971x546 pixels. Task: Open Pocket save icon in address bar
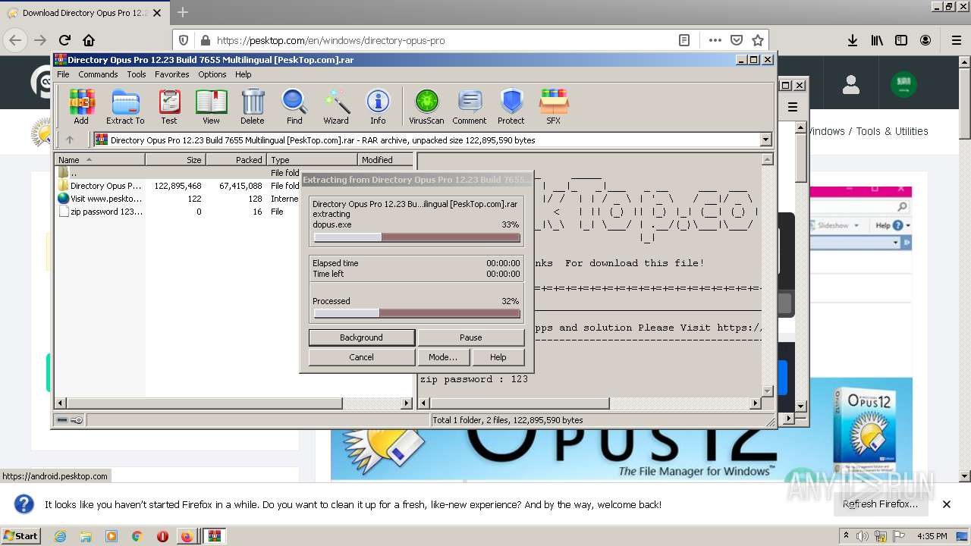coord(736,40)
